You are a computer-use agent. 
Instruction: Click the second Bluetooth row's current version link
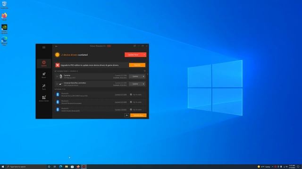tap(121, 102)
